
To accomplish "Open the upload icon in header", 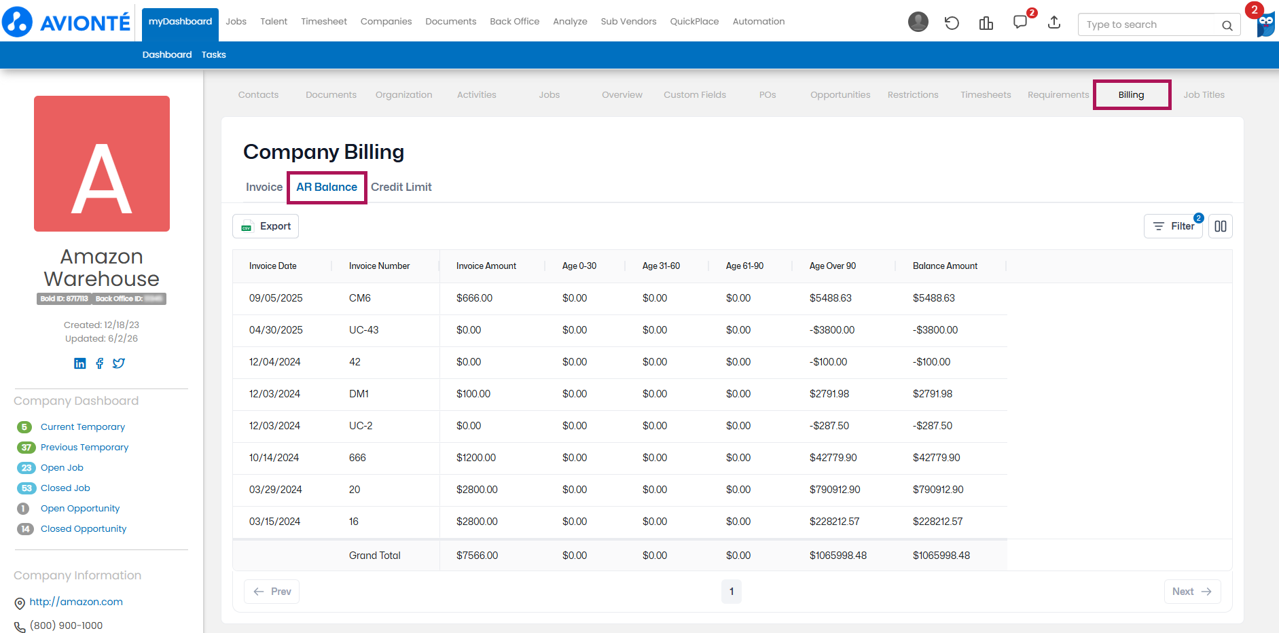I will [1054, 22].
